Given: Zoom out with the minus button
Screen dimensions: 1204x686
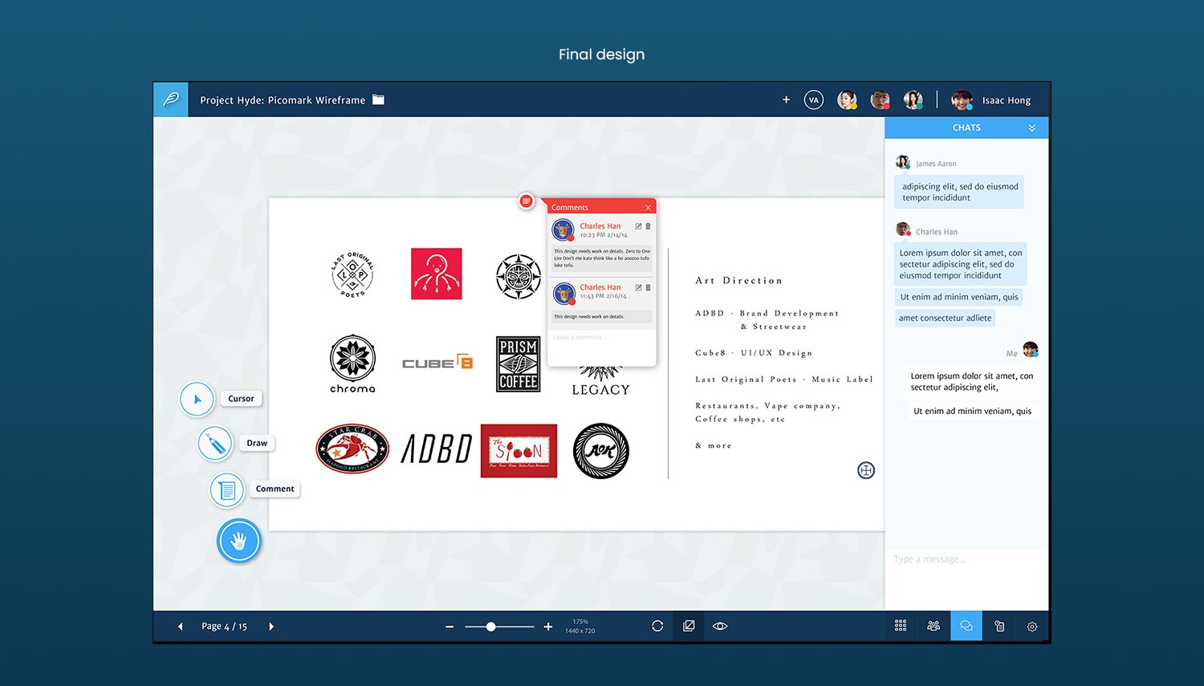Looking at the screenshot, I should pos(449,627).
